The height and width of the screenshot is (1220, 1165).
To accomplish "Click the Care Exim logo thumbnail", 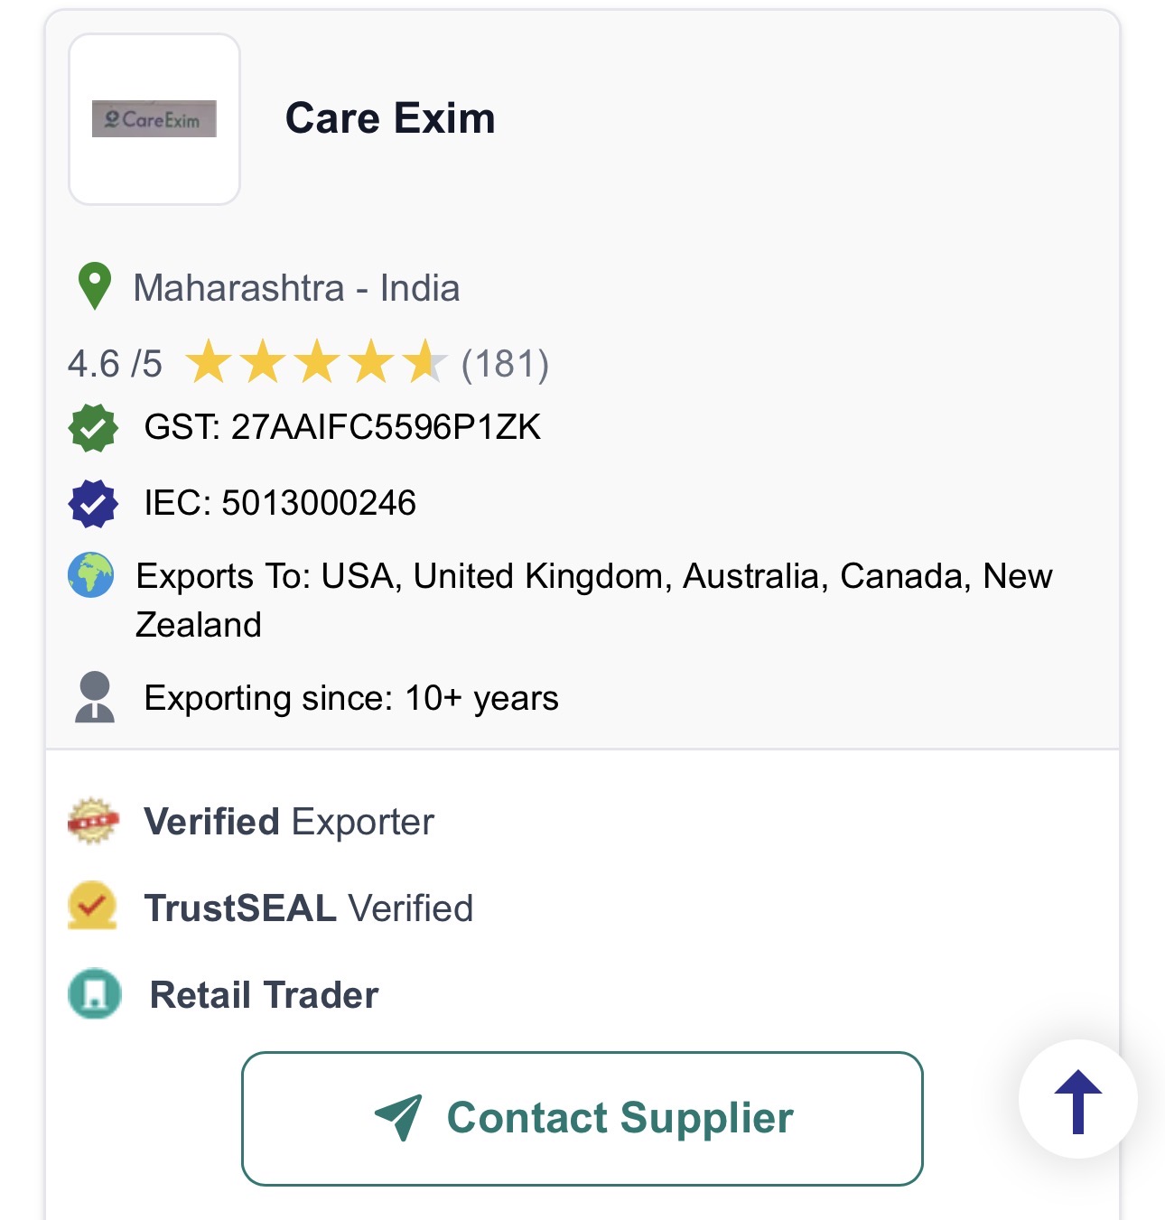I will point(154,119).
